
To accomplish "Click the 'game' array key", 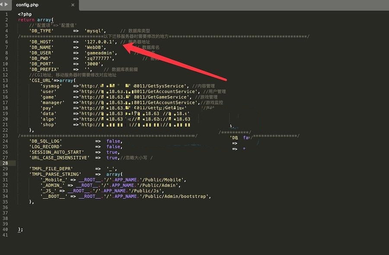I will [48, 97].
